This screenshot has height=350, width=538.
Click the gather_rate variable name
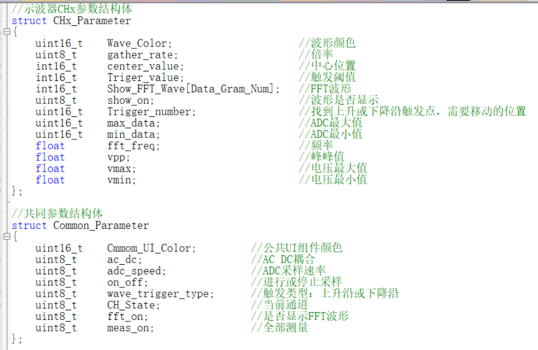click(x=140, y=55)
